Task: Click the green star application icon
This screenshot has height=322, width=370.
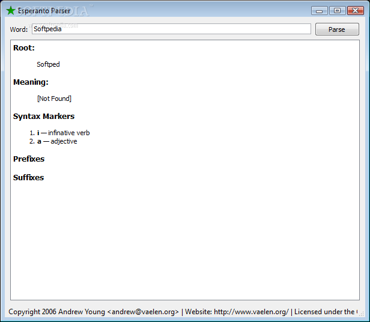Action: 11,10
